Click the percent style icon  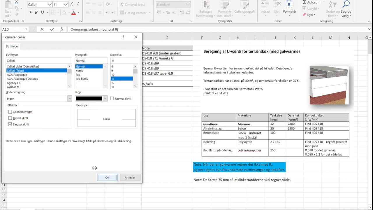(x=168, y=13)
